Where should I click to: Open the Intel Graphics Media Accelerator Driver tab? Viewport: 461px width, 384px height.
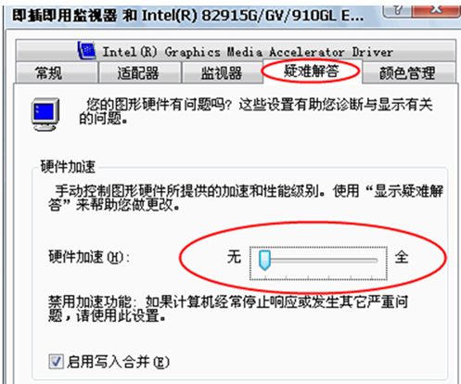(x=236, y=51)
